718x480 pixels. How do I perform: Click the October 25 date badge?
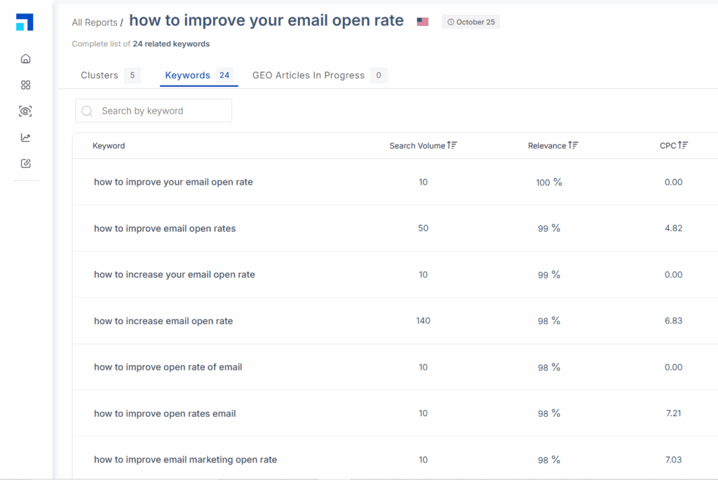pyautogui.click(x=470, y=22)
